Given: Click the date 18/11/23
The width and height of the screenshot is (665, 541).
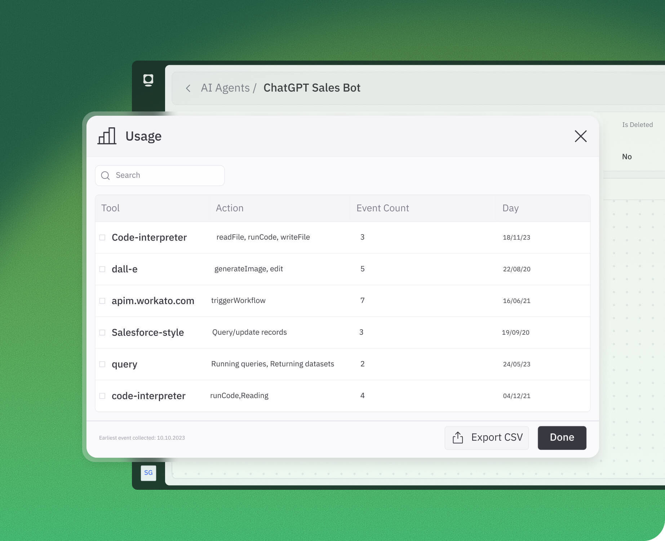Looking at the screenshot, I should pyautogui.click(x=517, y=237).
